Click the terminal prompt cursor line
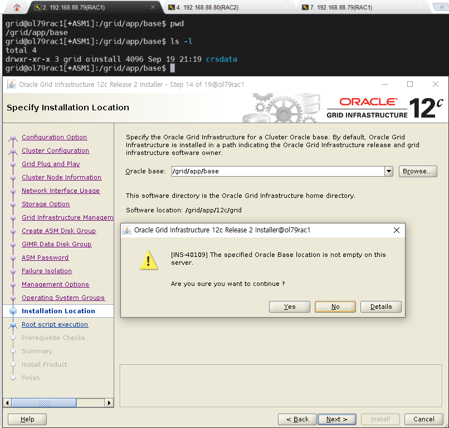This screenshot has width=449, height=428. 90,68
